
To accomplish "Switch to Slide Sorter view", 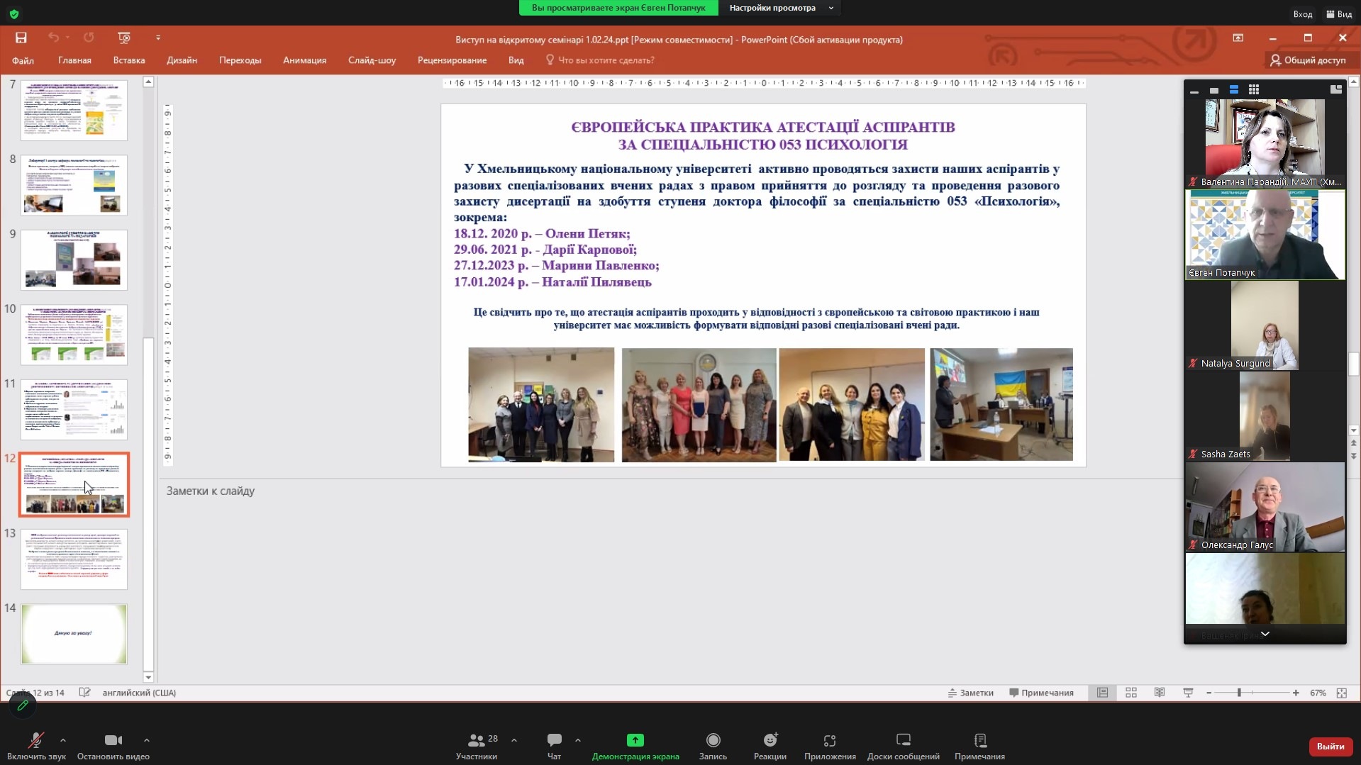I will pyautogui.click(x=1131, y=693).
